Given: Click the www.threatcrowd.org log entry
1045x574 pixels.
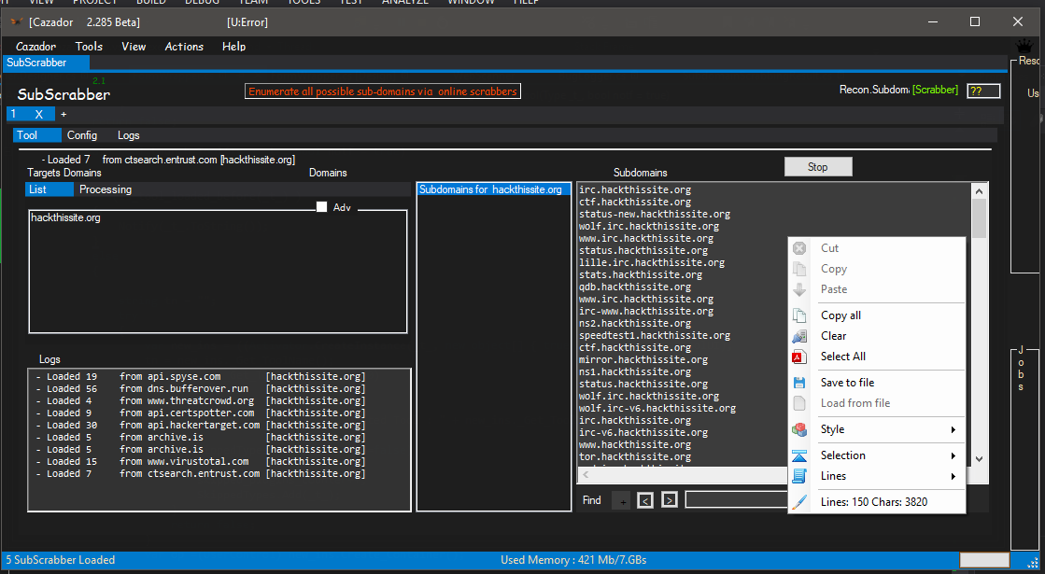Looking at the screenshot, I should pos(200,401).
